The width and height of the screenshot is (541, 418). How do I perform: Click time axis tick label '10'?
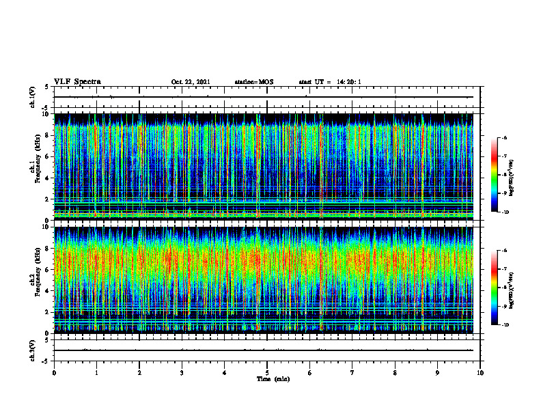(x=480, y=373)
